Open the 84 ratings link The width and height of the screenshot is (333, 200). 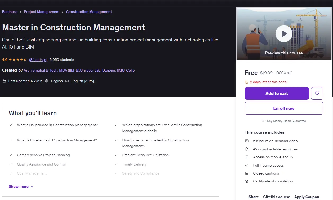click(38, 60)
